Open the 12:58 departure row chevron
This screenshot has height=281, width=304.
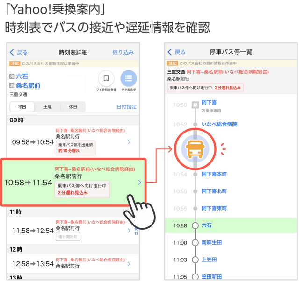[129, 264]
